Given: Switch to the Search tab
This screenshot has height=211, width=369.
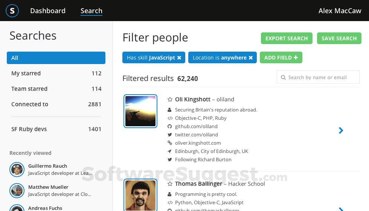Looking at the screenshot, I should tap(91, 11).
